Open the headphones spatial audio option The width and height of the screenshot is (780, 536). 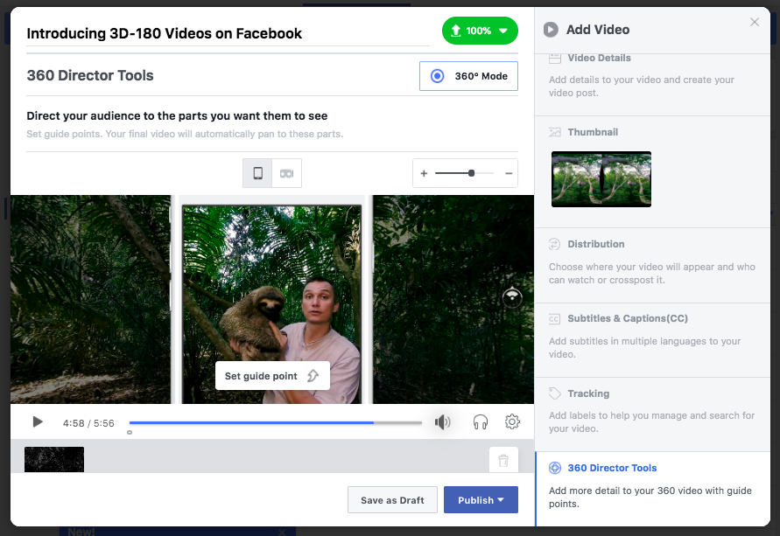480,422
